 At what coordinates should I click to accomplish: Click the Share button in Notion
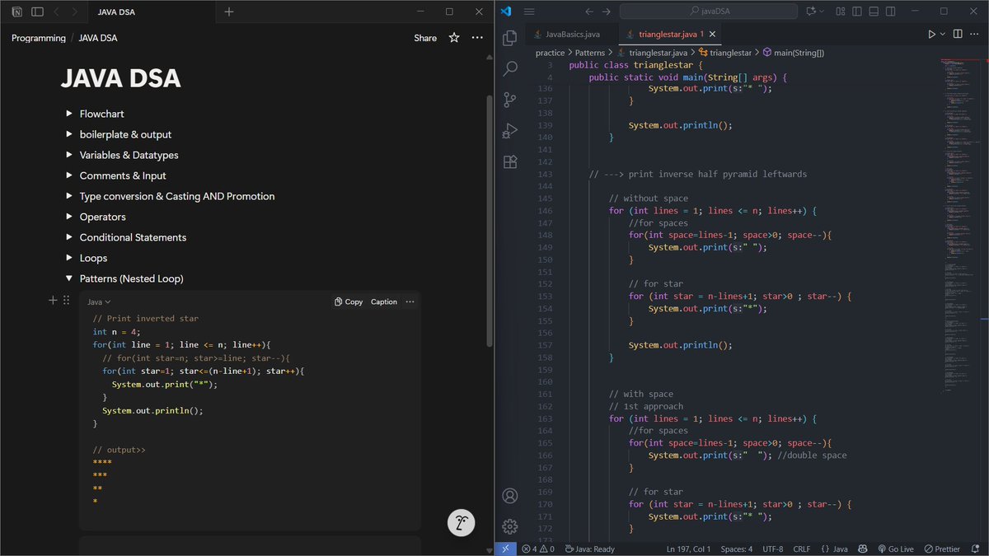pyautogui.click(x=425, y=38)
